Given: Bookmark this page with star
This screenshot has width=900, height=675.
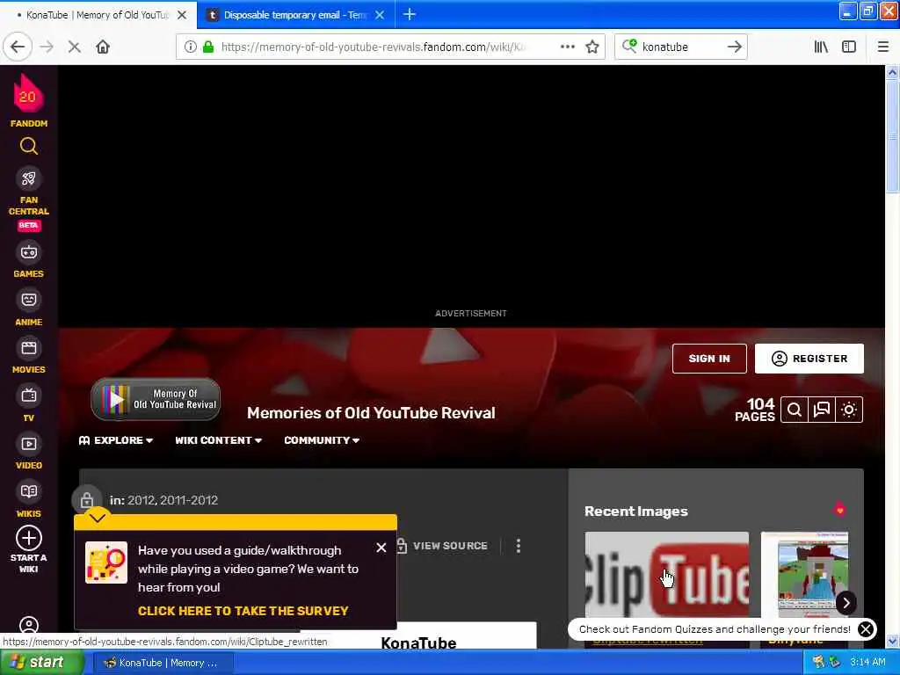Looking at the screenshot, I should pyautogui.click(x=592, y=47).
